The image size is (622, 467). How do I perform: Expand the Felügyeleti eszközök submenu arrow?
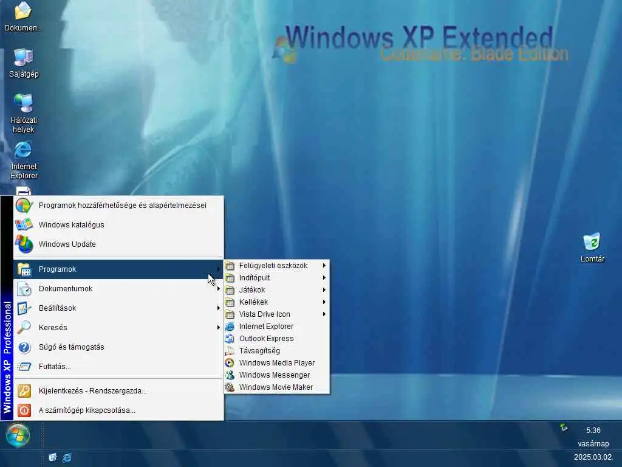coord(324,265)
